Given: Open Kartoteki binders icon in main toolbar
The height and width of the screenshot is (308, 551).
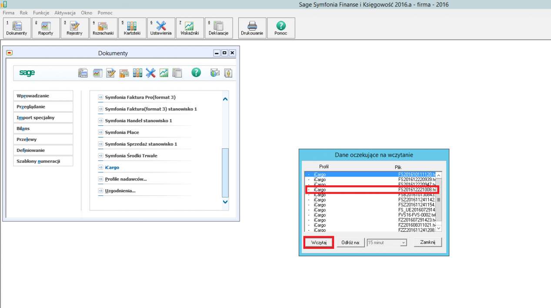Looking at the screenshot, I should [132, 28].
